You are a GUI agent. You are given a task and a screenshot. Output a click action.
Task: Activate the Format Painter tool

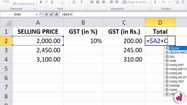pos(24,4)
